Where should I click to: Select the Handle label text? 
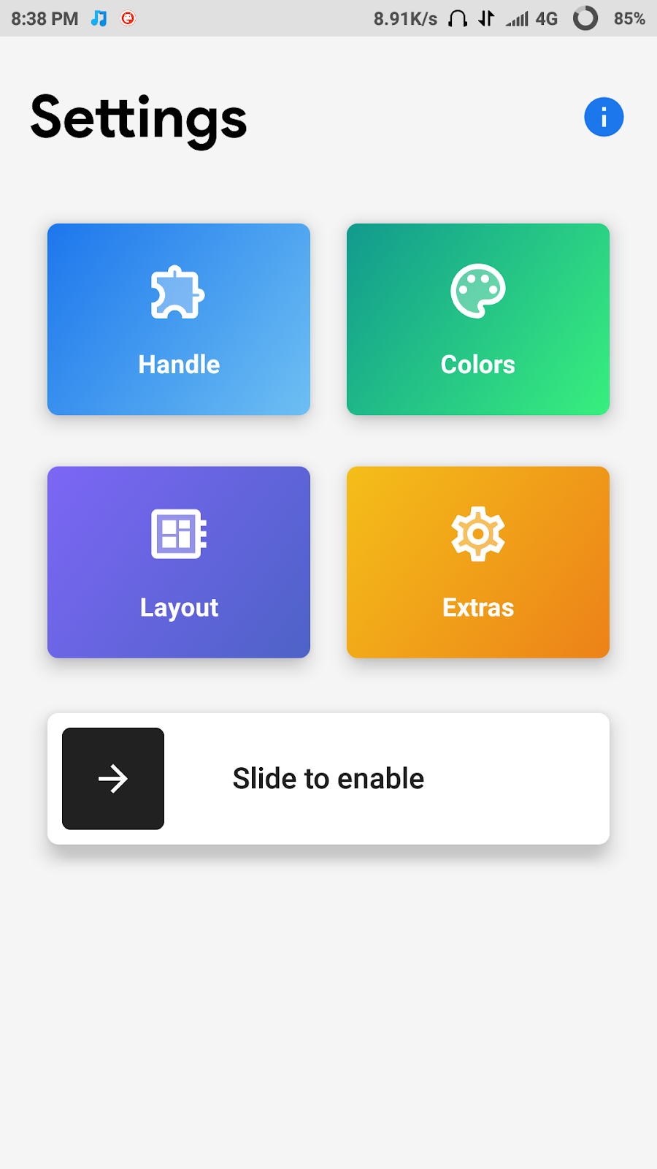click(x=179, y=364)
